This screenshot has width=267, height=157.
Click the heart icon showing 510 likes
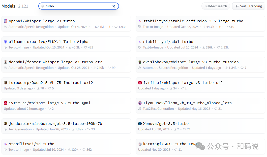point(226,27)
